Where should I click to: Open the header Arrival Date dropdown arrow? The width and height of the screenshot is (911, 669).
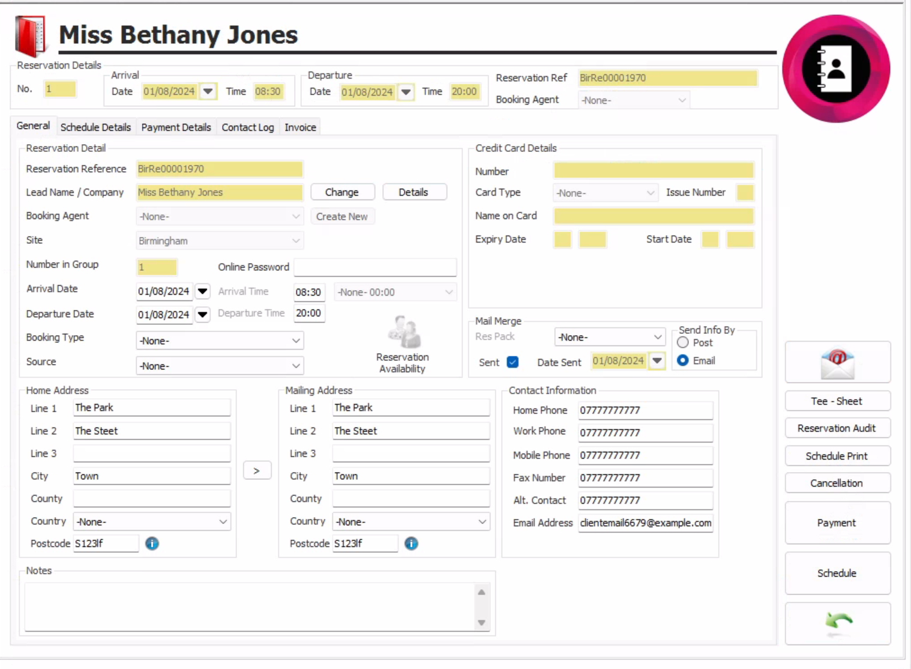point(208,91)
